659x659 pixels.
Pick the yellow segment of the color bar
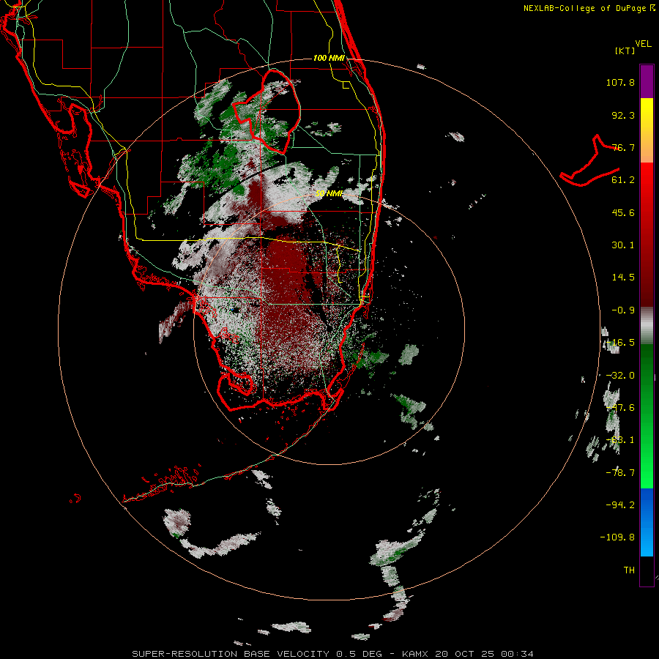pyautogui.click(x=647, y=113)
